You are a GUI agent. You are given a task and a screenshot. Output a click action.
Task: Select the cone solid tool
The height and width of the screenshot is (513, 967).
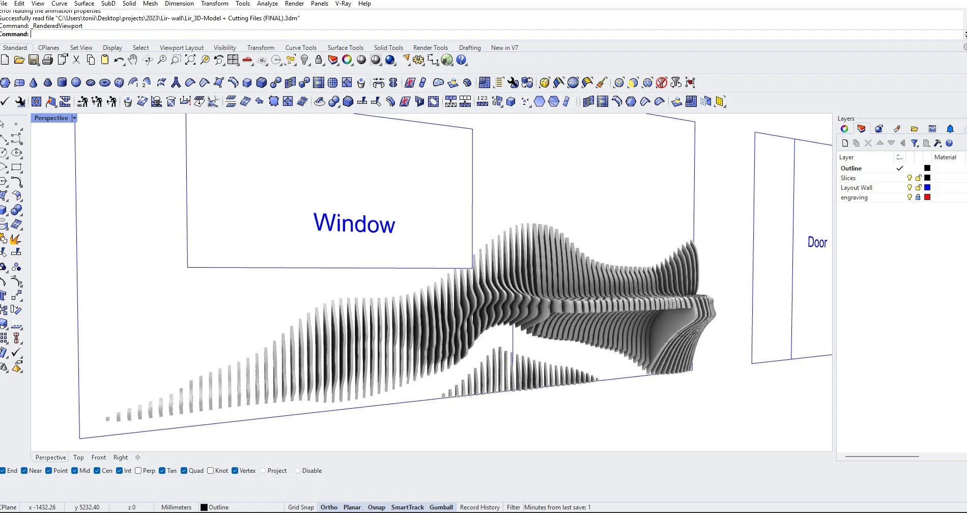point(34,82)
